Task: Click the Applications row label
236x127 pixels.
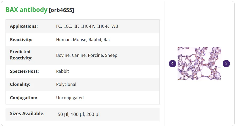Action: [24, 26]
